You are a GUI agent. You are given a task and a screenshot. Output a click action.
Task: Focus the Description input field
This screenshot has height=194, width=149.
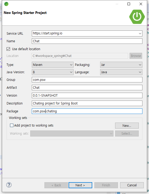(87, 103)
